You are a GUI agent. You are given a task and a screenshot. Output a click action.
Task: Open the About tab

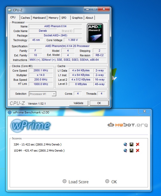tap(89, 18)
